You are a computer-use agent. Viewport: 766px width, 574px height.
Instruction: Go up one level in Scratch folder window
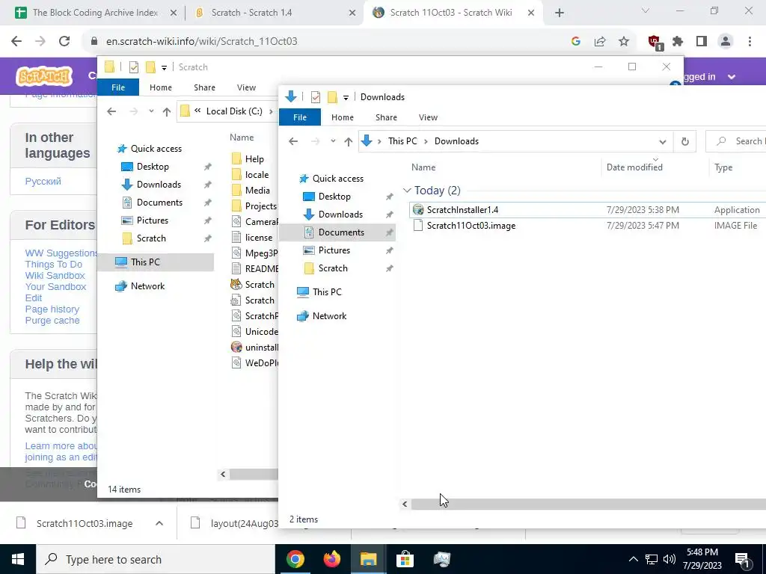pyautogui.click(x=167, y=112)
